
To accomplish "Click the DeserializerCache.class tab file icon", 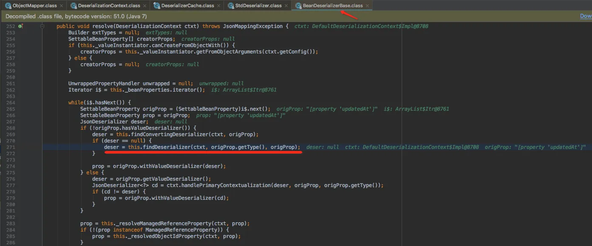I will [x=157, y=6].
